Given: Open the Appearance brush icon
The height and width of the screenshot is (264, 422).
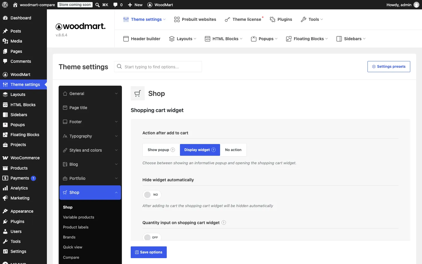Looking at the screenshot, I should tap(5, 211).
